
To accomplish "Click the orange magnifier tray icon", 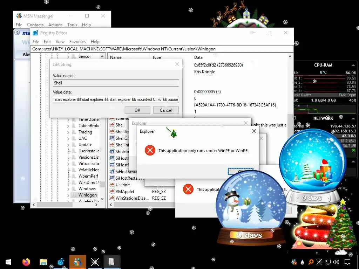I will pos(311,262).
